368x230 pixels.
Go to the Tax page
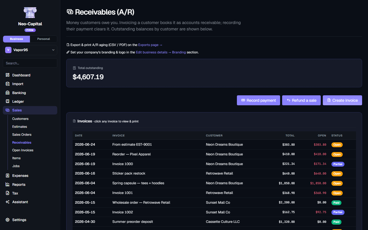point(30,193)
